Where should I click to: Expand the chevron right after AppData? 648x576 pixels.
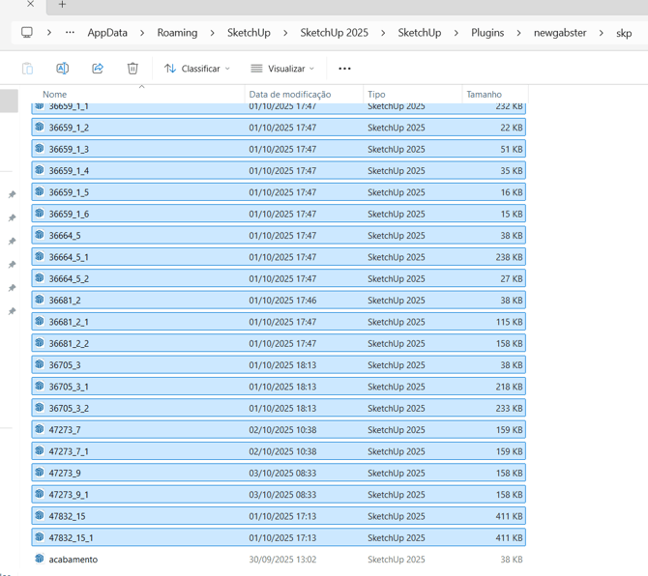click(142, 33)
